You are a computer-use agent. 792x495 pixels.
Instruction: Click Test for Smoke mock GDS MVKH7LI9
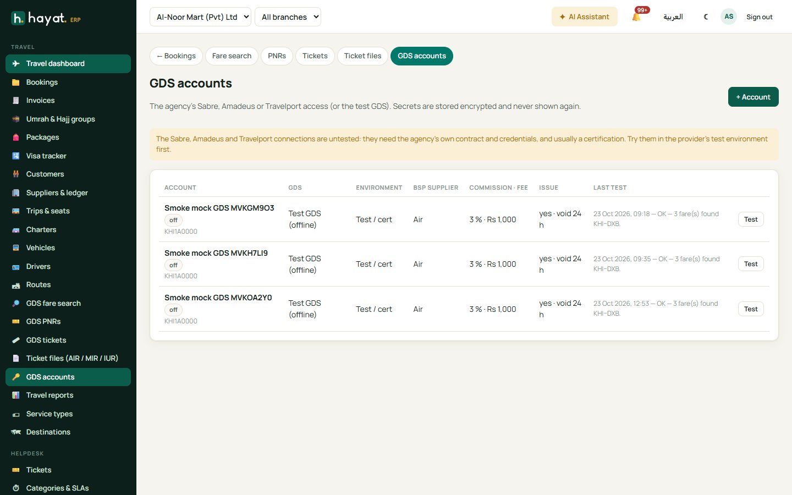point(751,264)
